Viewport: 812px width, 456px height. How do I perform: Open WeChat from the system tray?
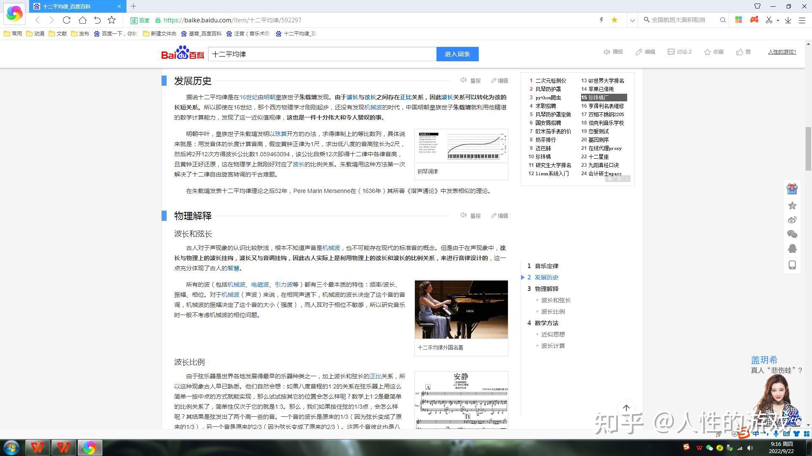(710, 447)
